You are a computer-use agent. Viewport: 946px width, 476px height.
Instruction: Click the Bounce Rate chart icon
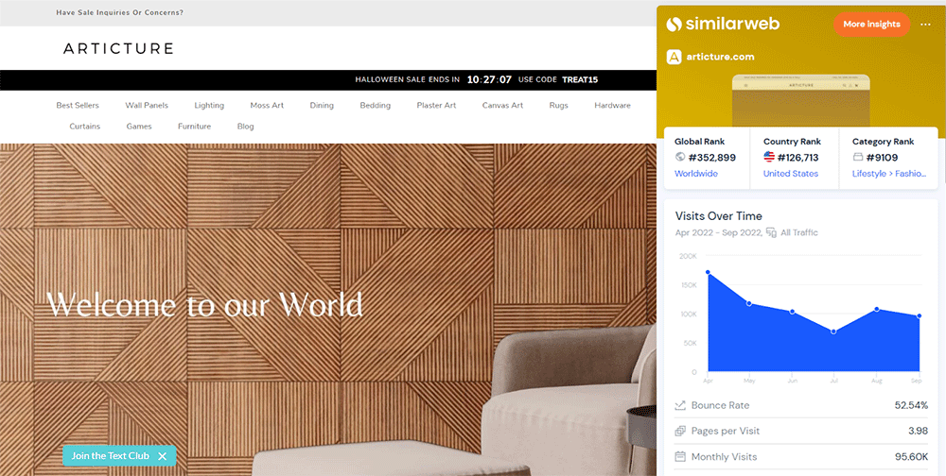(680, 405)
